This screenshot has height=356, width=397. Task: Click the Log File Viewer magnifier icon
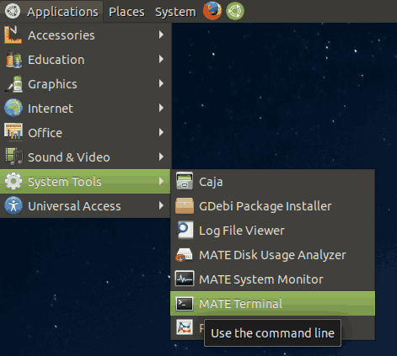point(185,230)
